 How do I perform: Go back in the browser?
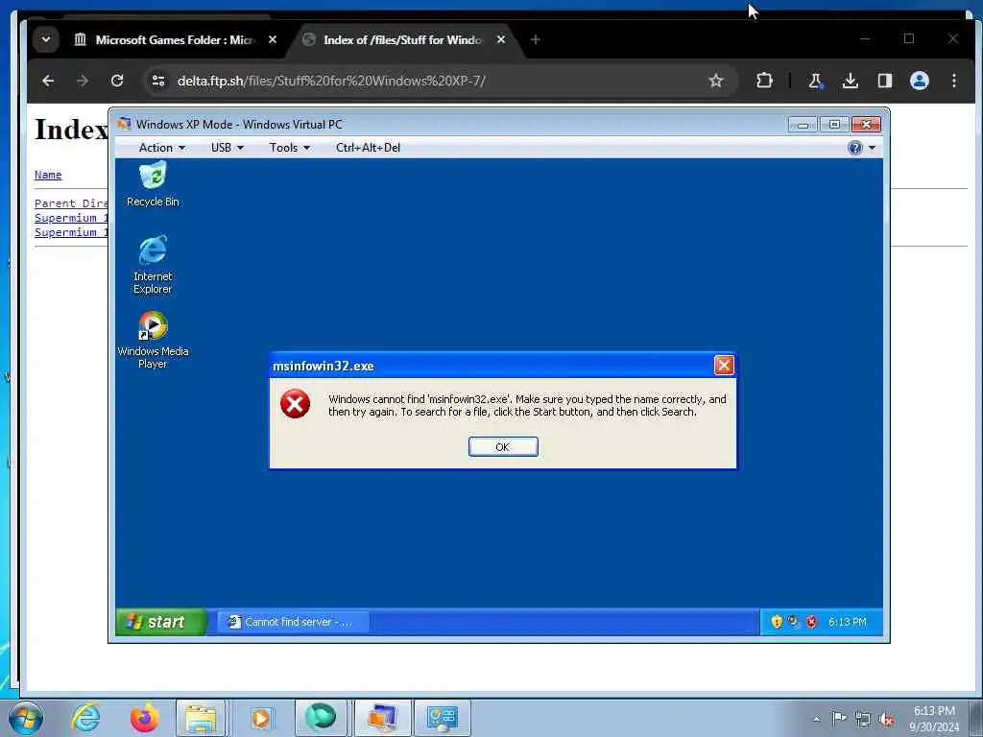tap(48, 81)
